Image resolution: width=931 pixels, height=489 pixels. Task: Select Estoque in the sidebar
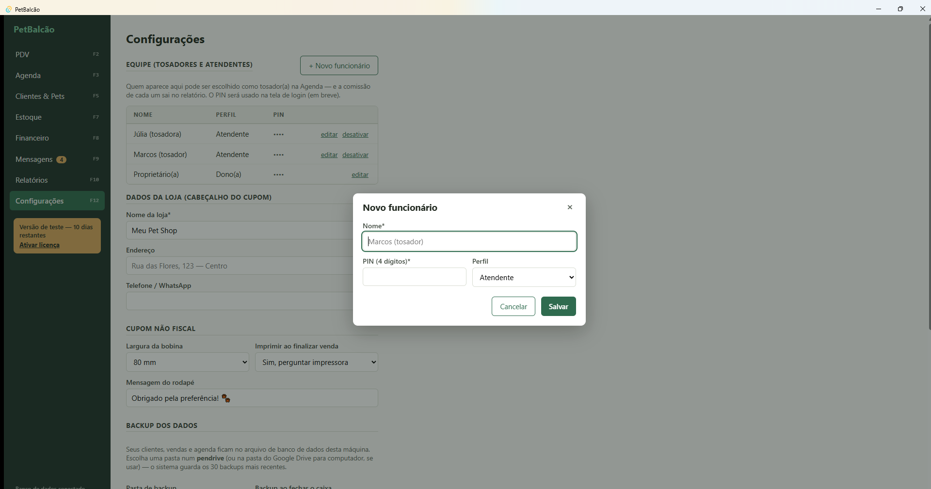point(57,117)
